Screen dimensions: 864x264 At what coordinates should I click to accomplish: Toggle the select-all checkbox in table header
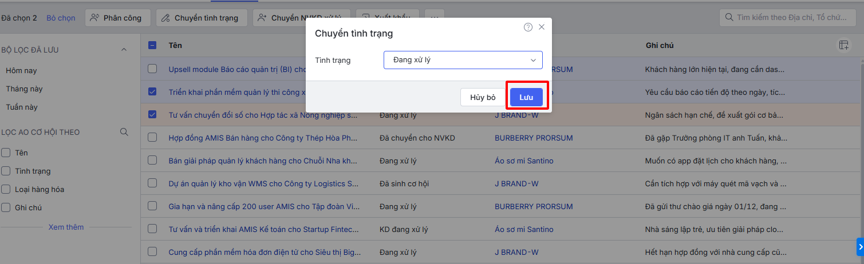[x=152, y=45]
